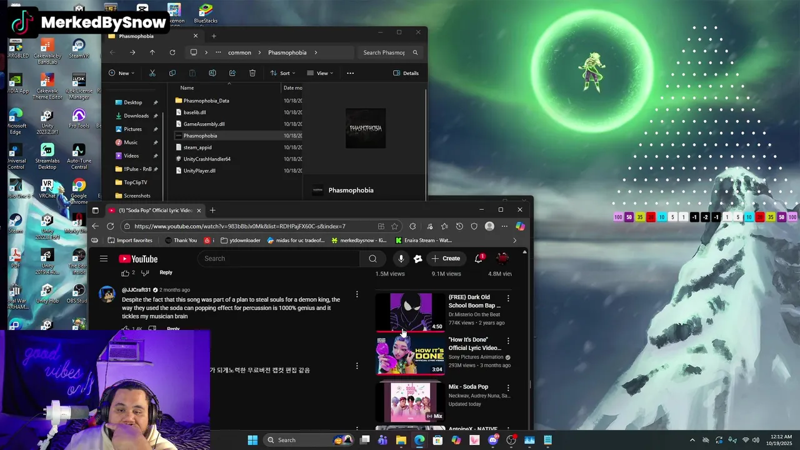Click the common breadcrumb folder
This screenshot has width=800, height=450.
[x=239, y=52]
